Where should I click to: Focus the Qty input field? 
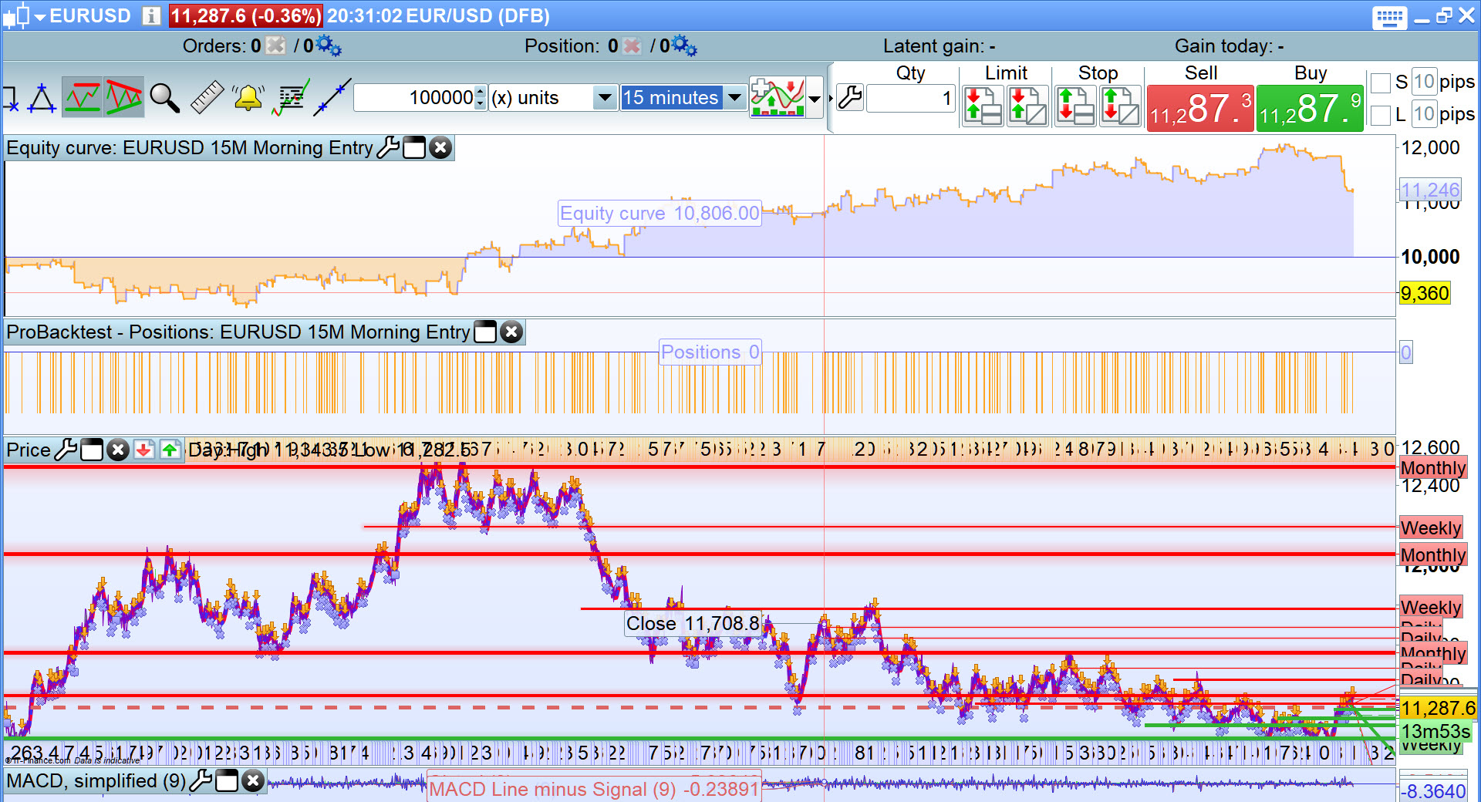tap(911, 98)
